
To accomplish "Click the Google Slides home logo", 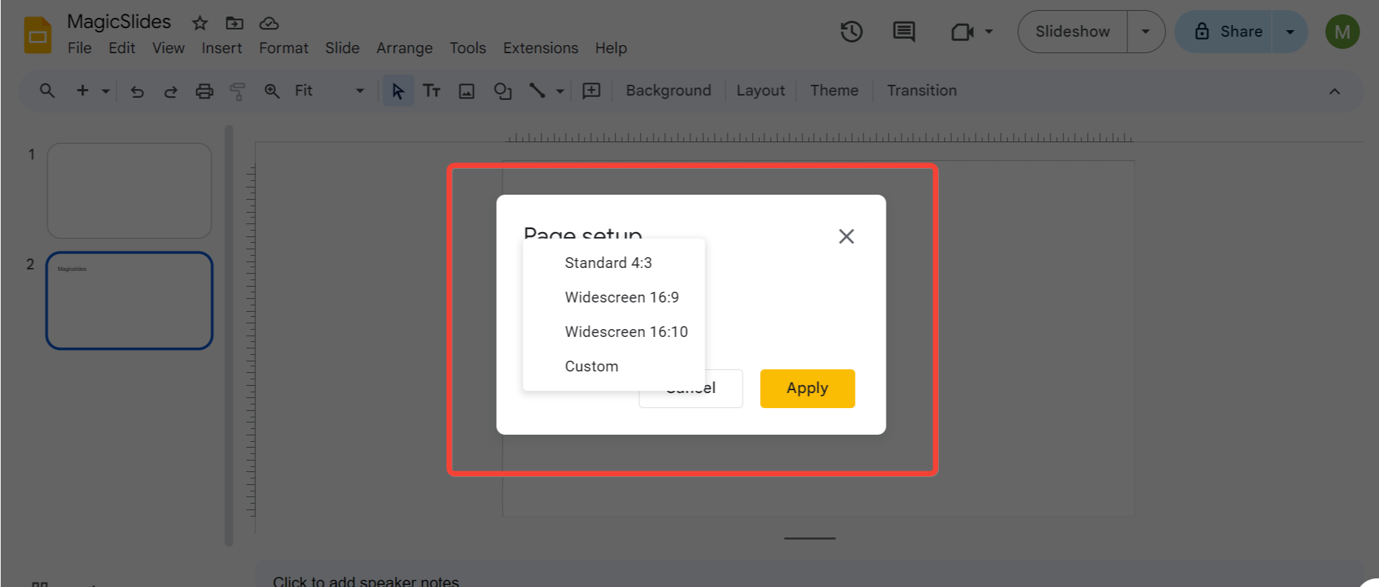I will [x=37, y=35].
